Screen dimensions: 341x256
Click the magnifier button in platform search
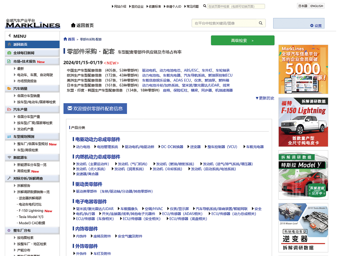click(261, 23)
